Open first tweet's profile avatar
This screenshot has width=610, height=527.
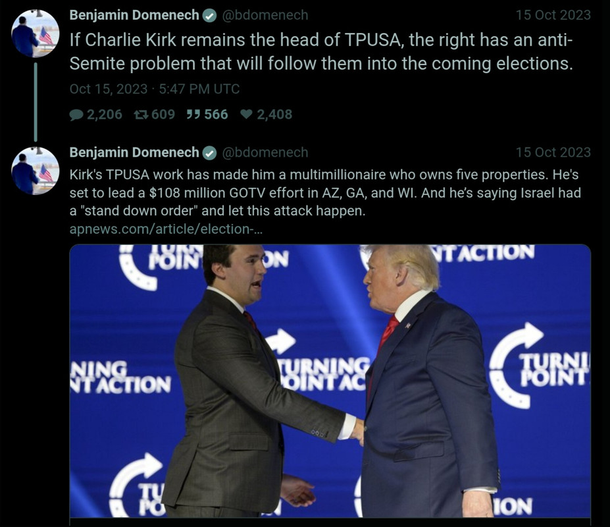coord(36,34)
